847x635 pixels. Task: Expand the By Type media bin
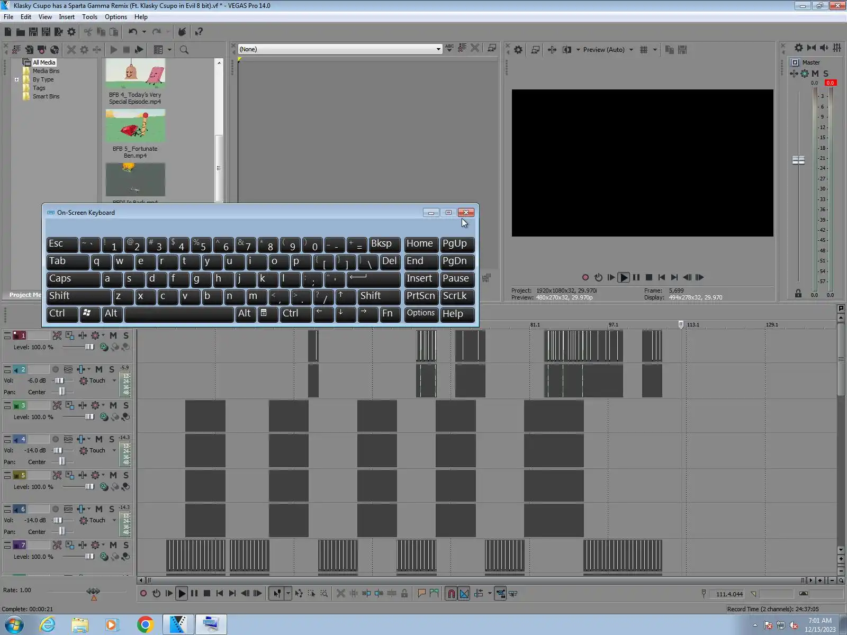17,80
